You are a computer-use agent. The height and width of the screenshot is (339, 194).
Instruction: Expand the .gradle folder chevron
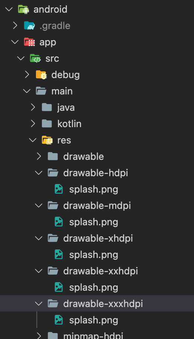[x=15, y=26]
